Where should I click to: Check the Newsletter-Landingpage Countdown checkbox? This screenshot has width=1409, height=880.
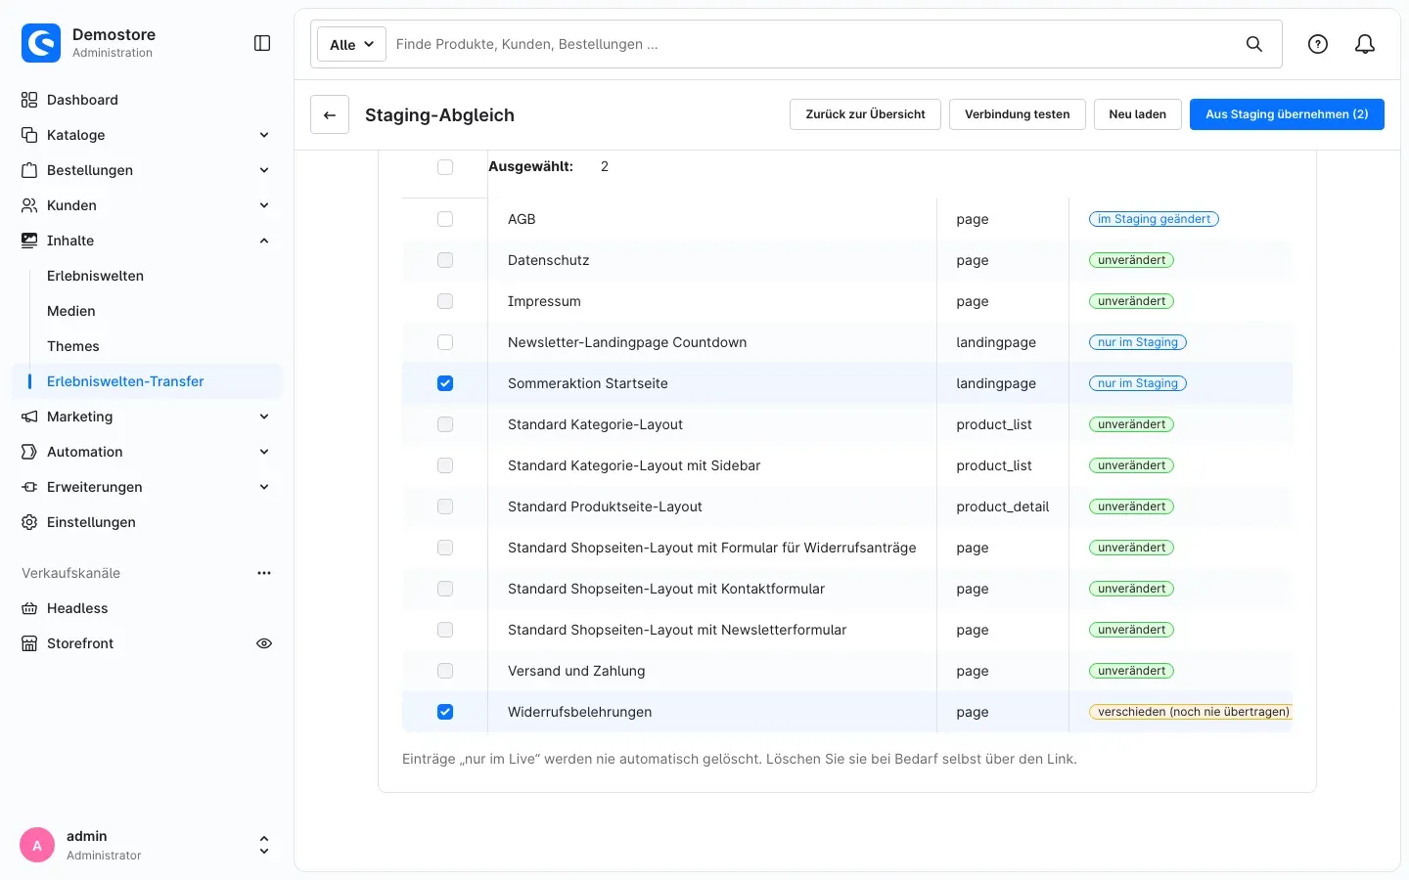point(445,342)
